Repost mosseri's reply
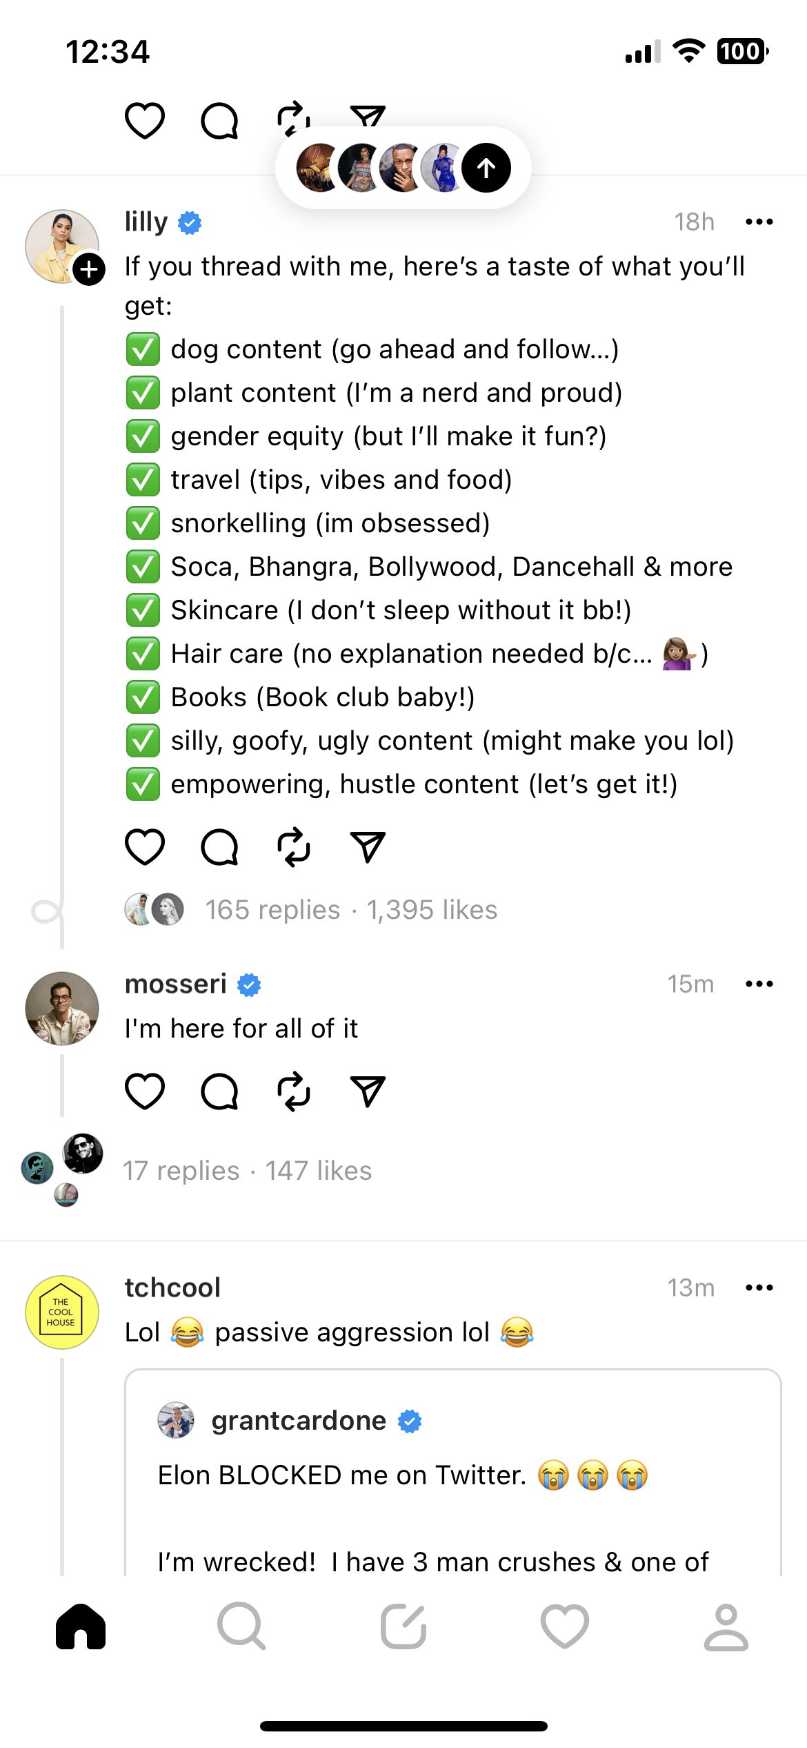This screenshot has width=807, height=1748. 294,1091
